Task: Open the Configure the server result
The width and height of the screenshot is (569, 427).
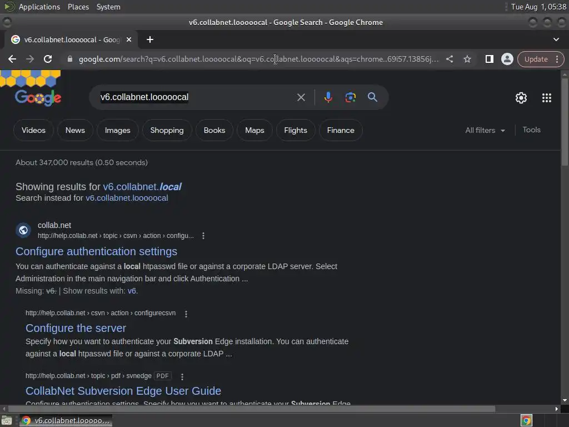Action: [x=76, y=328]
